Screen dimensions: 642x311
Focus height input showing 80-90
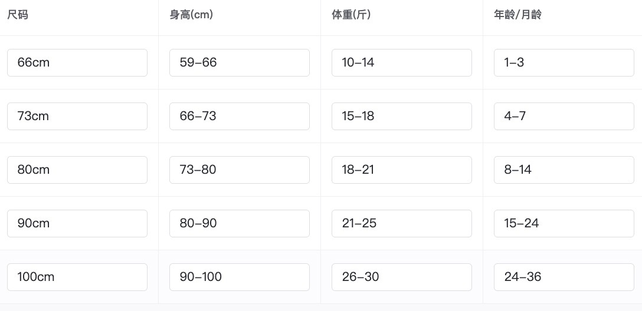pos(239,223)
